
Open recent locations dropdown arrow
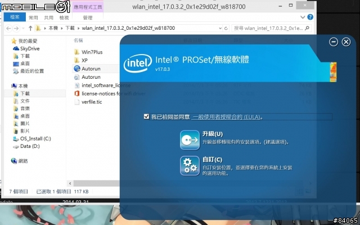tap(23, 28)
